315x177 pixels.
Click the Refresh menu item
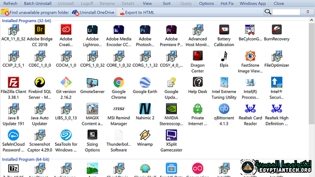point(11,3)
